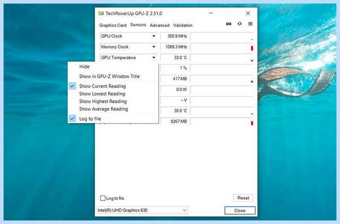Click the 417 MB row history graph

[222, 79]
